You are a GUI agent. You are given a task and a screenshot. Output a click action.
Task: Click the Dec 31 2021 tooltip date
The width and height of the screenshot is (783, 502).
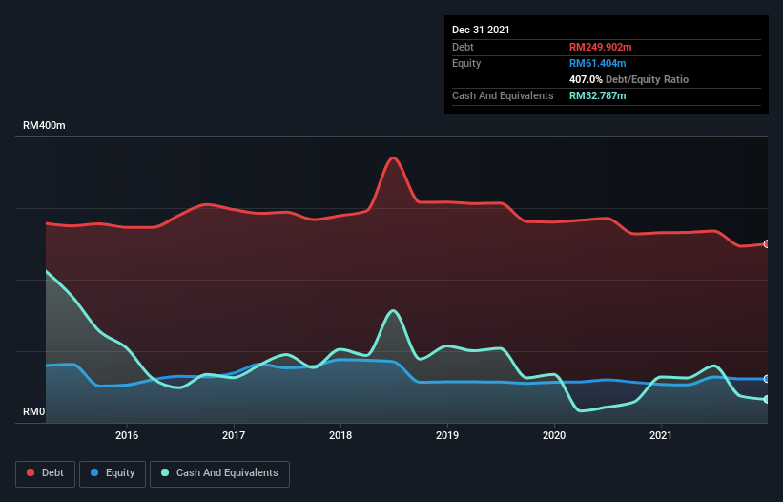(481, 30)
